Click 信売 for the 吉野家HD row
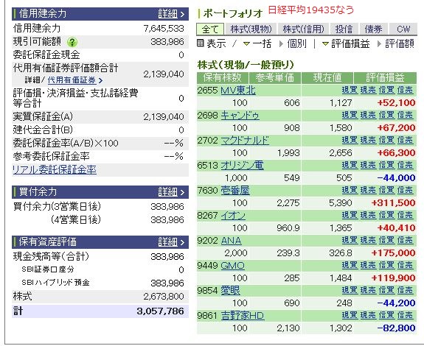Image resolution: width=424 pixels, height=346 pixels. pyautogui.click(x=405, y=315)
